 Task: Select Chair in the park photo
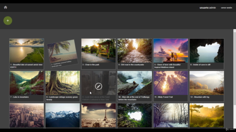tap(98, 51)
